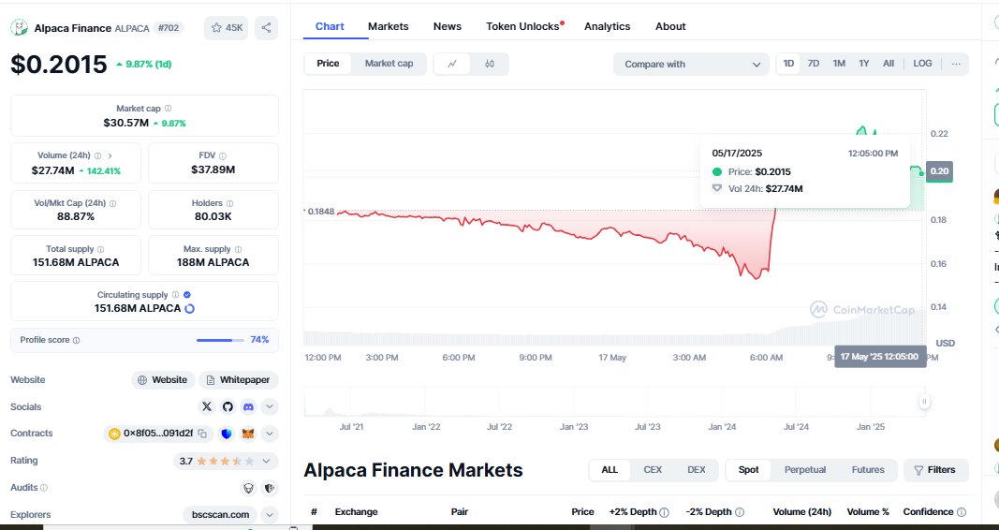The height and width of the screenshot is (530, 999).
Task: Sort markets by Volume (24h) column
Action: click(x=802, y=512)
